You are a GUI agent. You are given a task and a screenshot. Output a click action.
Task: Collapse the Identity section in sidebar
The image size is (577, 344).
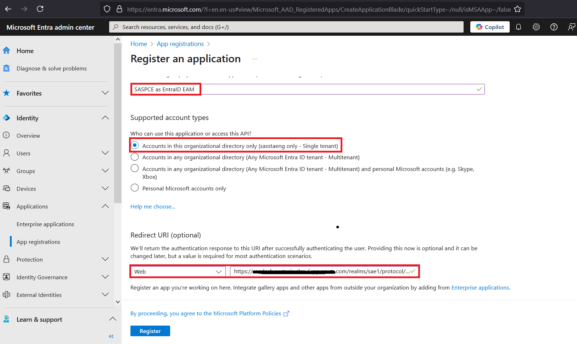tap(105, 118)
